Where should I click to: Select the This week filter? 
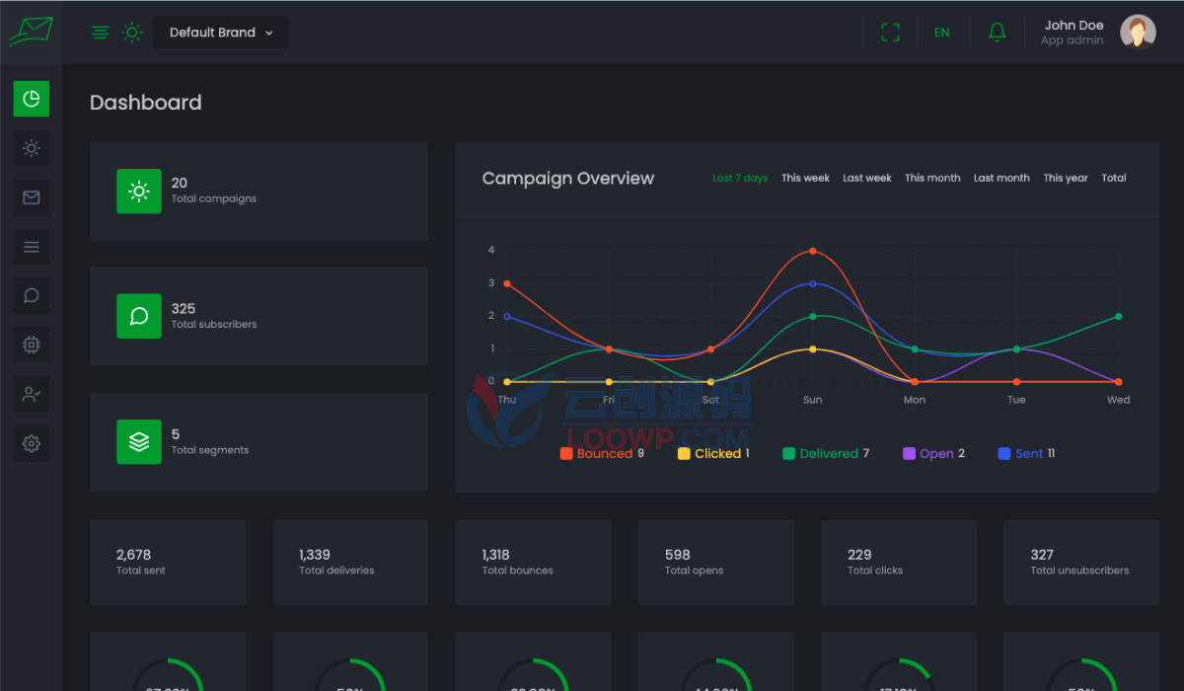[x=805, y=179]
